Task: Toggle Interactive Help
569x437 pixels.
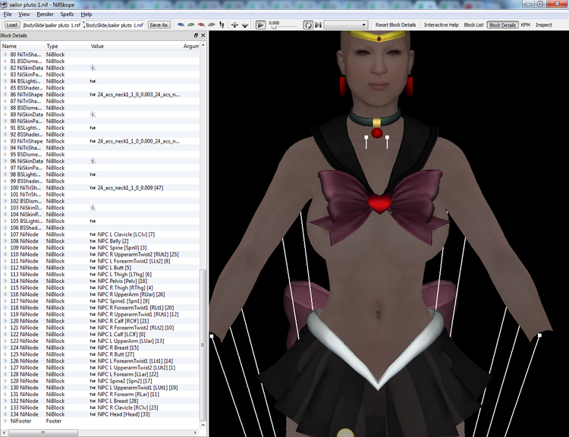Action: click(442, 25)
